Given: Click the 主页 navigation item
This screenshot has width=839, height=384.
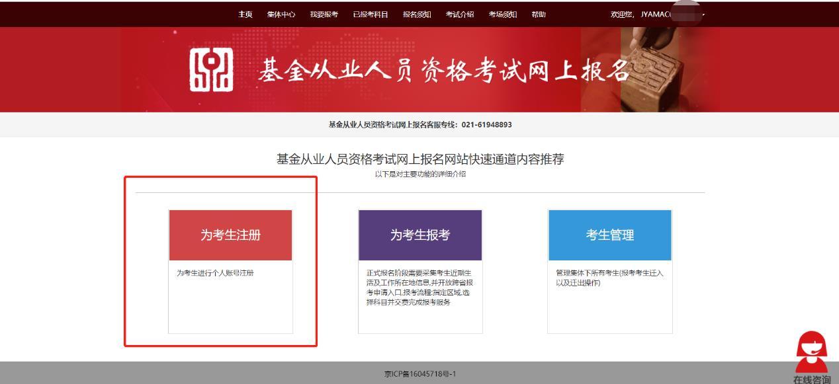Looking at the screenshot, I should (x=245, y=15).
